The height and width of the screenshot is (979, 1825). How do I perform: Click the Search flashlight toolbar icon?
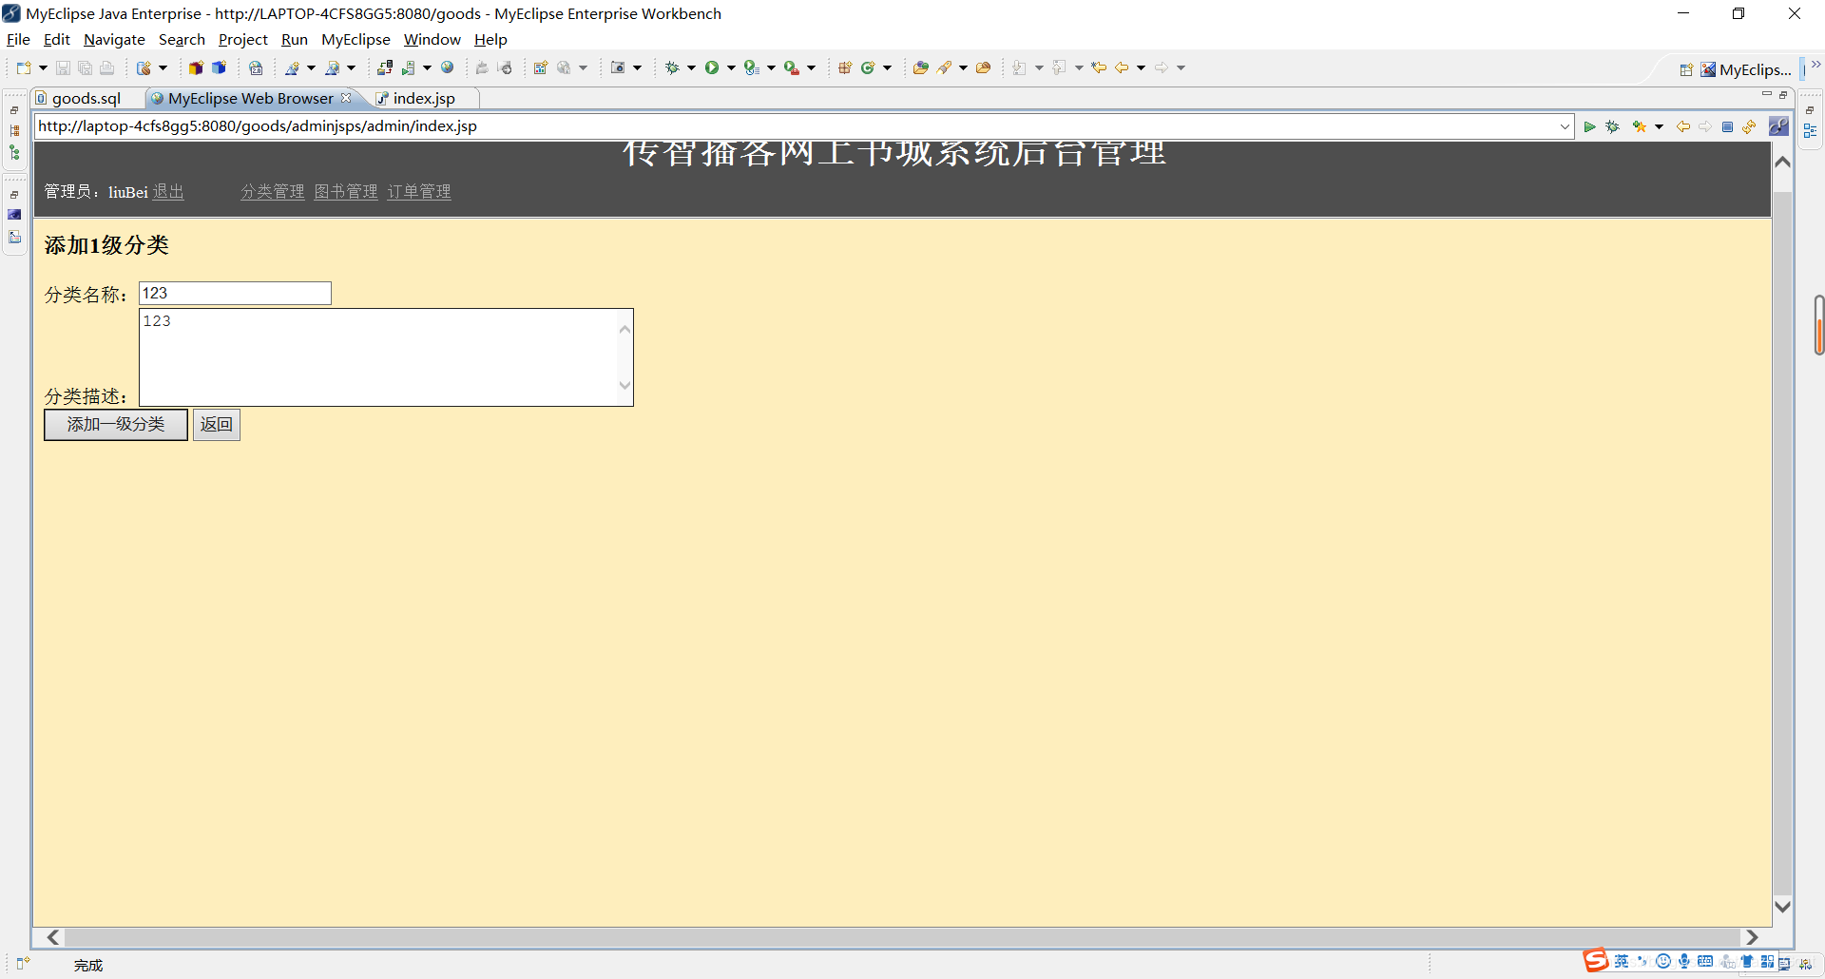pos(944,67)
